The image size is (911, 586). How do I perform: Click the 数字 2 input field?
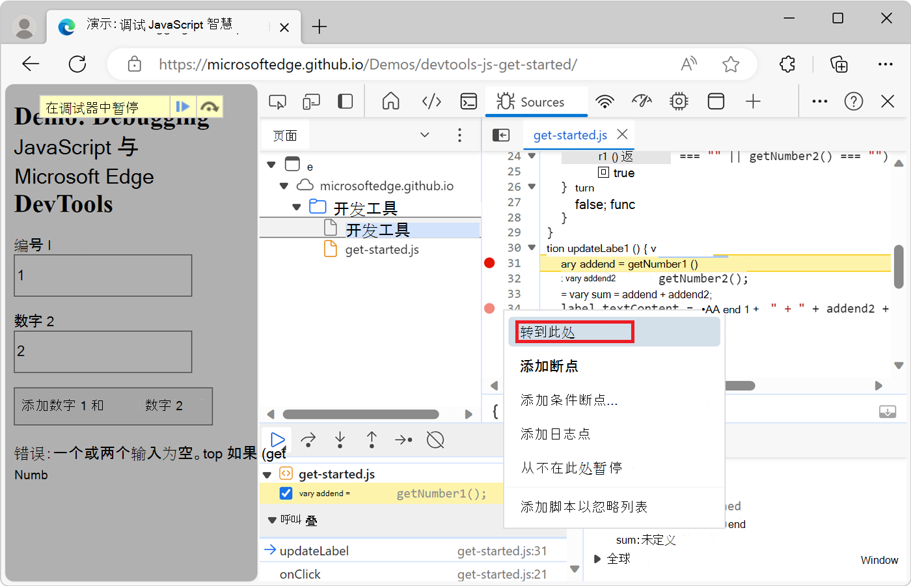[x=103, y=352]
